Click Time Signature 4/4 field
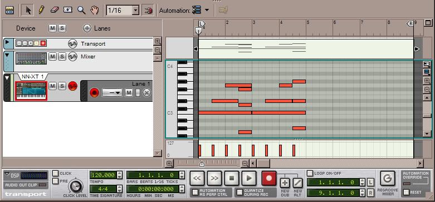Image resolution: width=435 pixels, height=202 pixels. click(103, 189)
